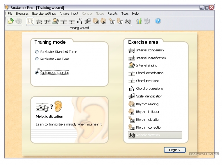
Task: Open Chord progressions toolbar icon
Action: tap(79, 21)
